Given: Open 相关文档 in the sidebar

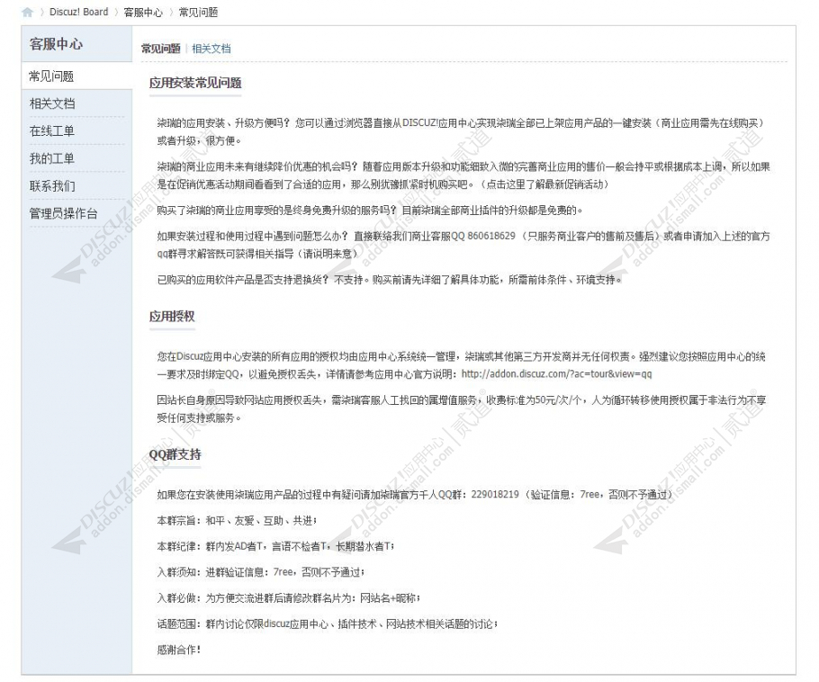Looking at the screenshot, I should pyautogui.click(x=76, y=103).
